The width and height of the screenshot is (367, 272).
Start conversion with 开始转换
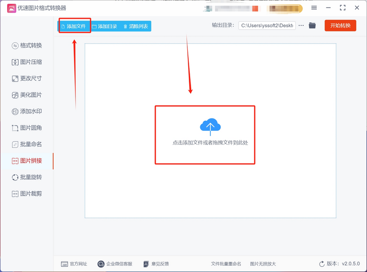pos(340,25)
